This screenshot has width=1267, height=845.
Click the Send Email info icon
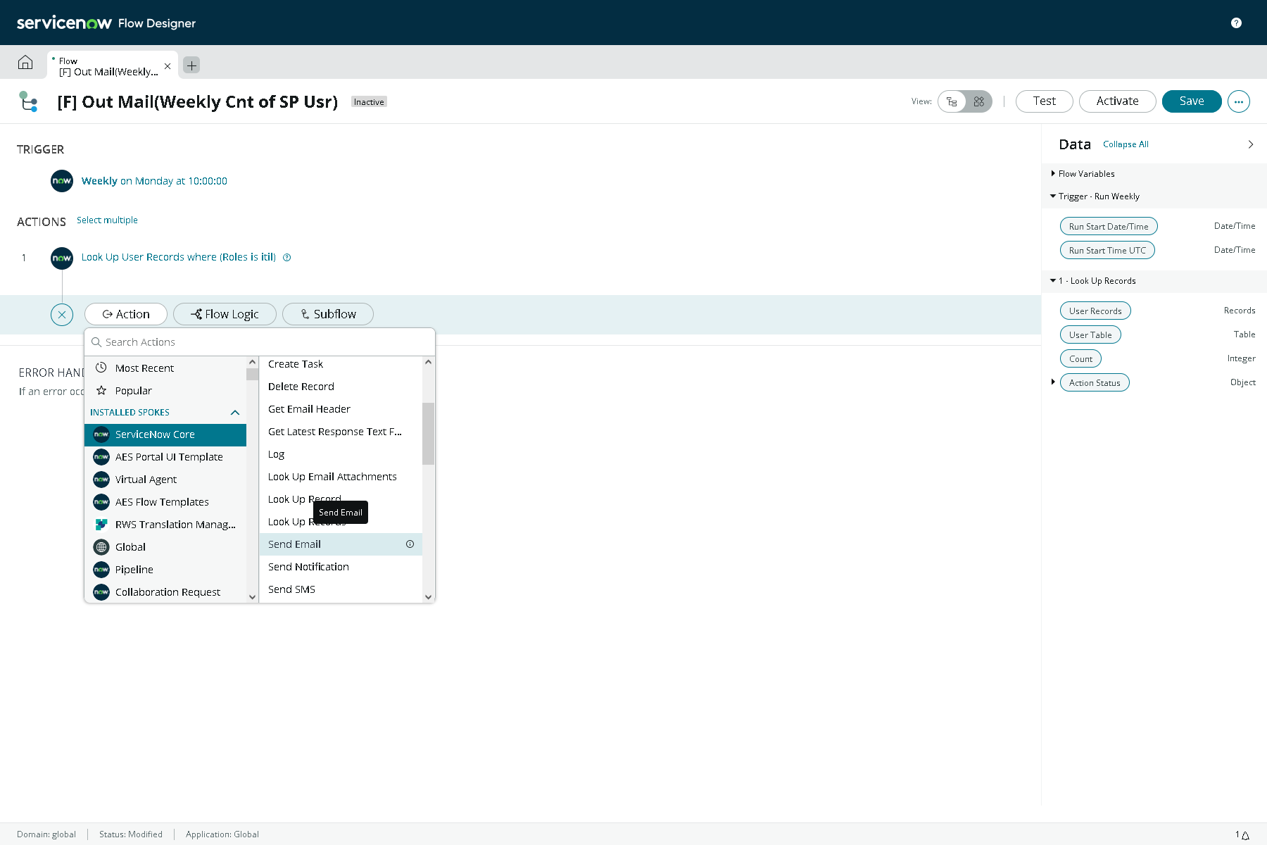(410, 544)
